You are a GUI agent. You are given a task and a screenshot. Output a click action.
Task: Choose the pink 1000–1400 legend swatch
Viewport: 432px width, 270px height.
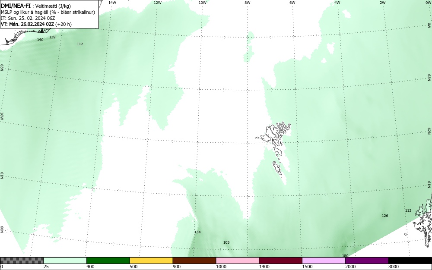[x=238, y=261]
